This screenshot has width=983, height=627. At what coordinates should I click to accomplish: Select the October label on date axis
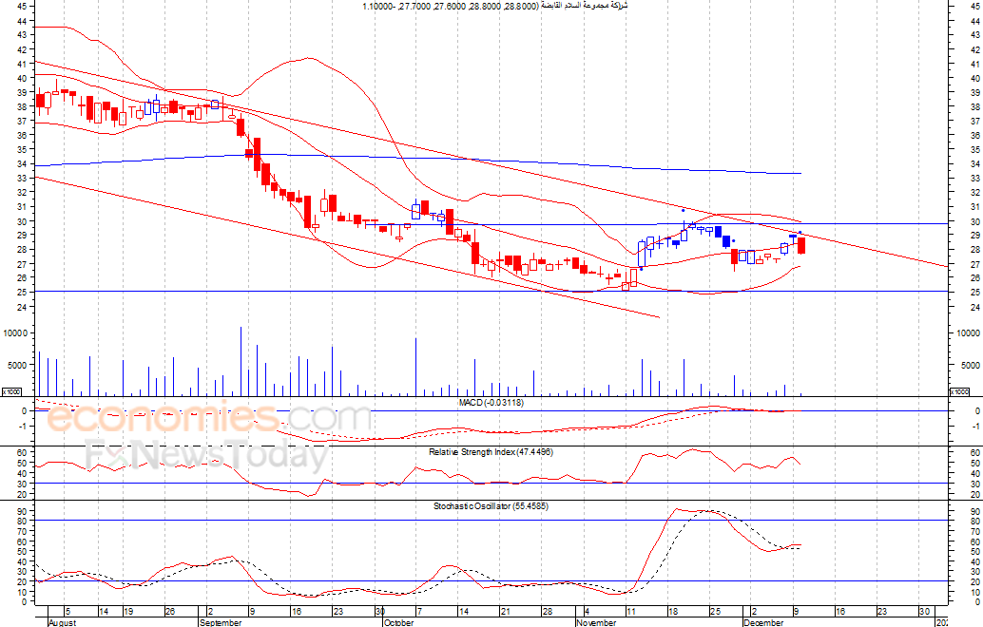[400, 622]
